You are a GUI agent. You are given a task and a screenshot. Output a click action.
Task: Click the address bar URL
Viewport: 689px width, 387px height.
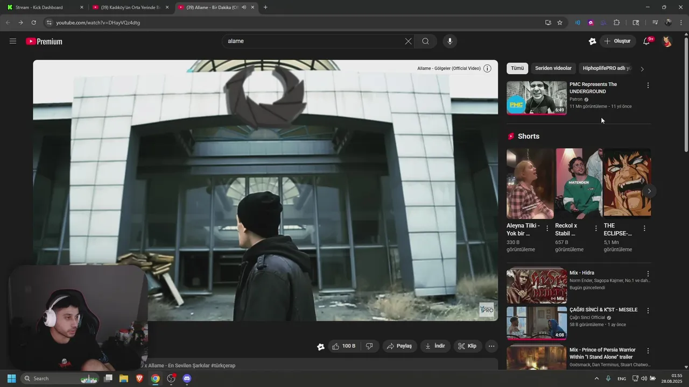point(98,23)
